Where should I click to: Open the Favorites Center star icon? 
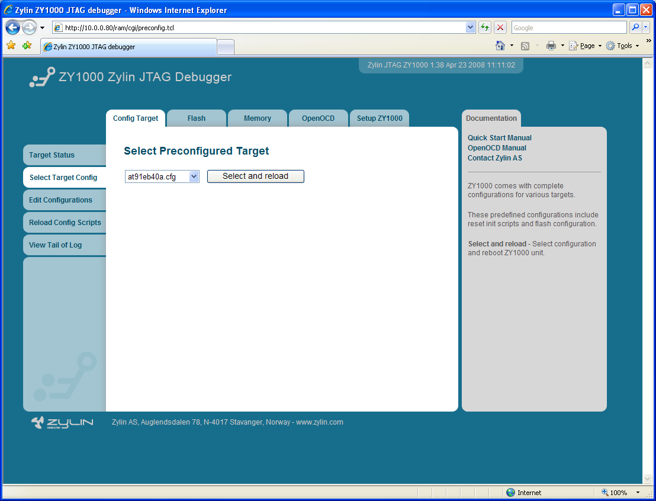pyautogui.click(x=11, y=45)
